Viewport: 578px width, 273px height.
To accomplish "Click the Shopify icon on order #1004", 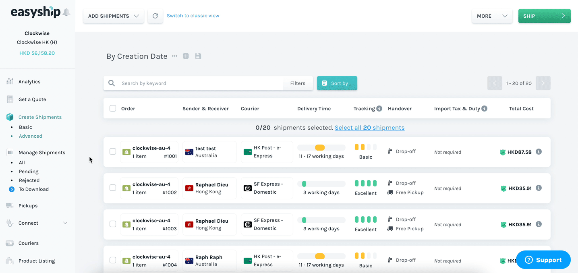I will (126, 261).
